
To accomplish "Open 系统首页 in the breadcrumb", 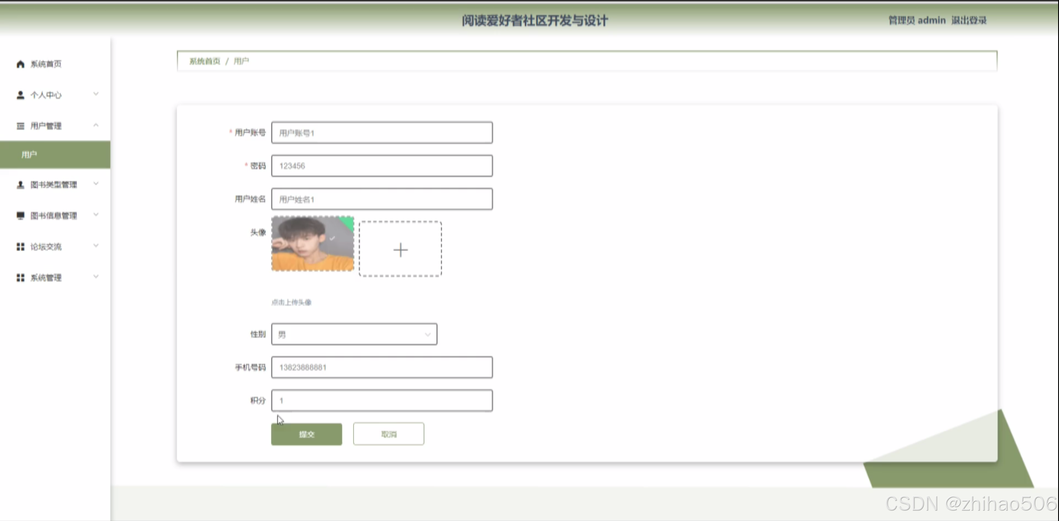I will 205,61.
